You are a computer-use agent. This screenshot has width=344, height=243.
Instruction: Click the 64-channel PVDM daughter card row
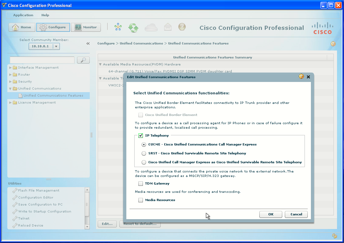[170, 71]
